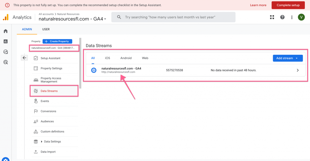
Task: Select the Android streams tab
Action: click(126, 58)
